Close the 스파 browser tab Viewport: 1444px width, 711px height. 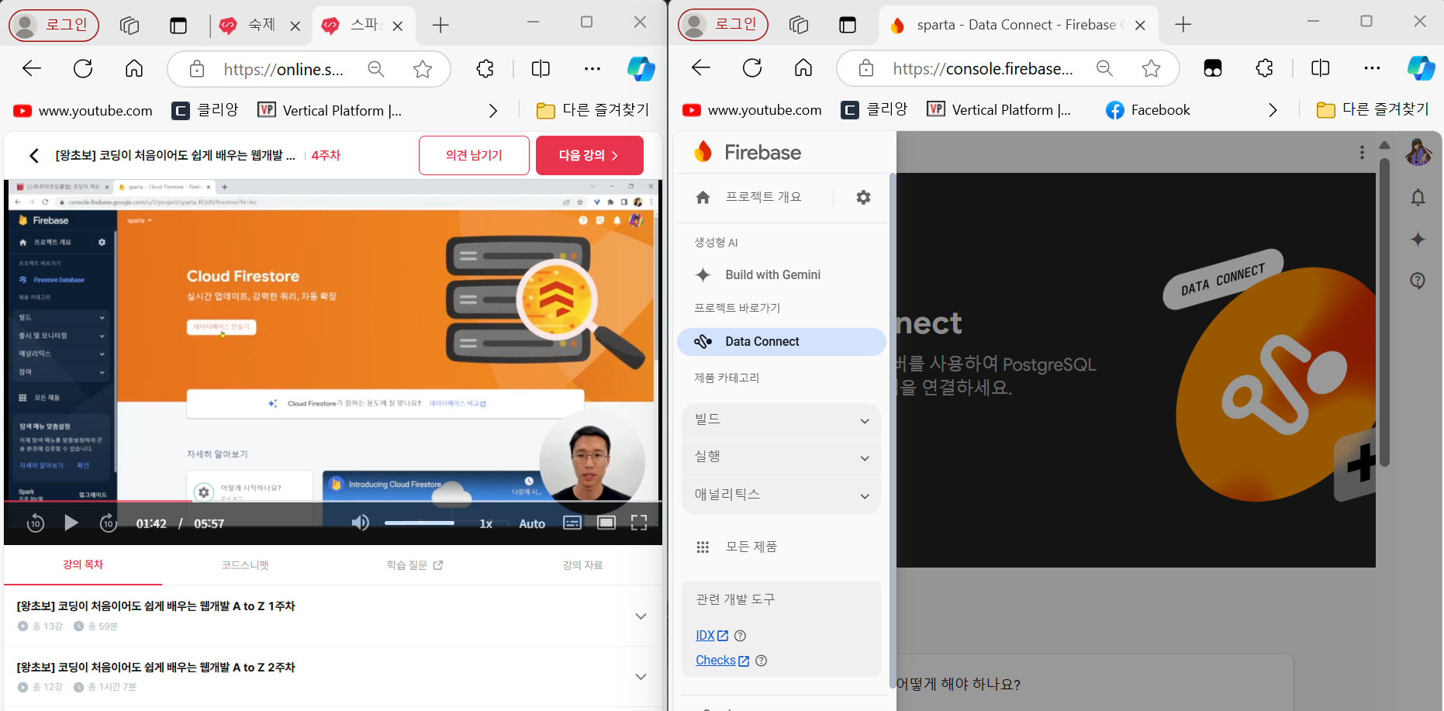point(398,26)
